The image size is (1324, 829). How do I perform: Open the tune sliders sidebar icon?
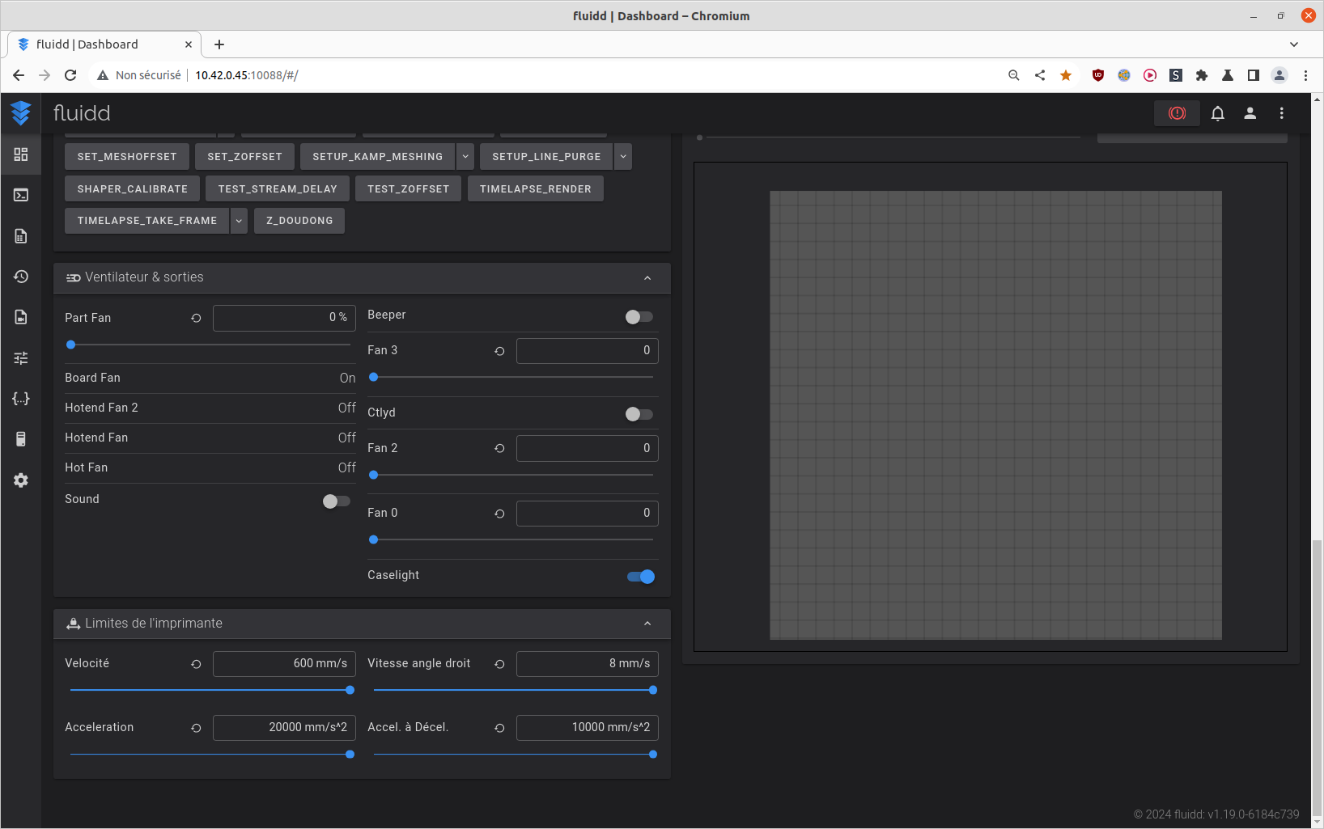click(x=21, y=357)
